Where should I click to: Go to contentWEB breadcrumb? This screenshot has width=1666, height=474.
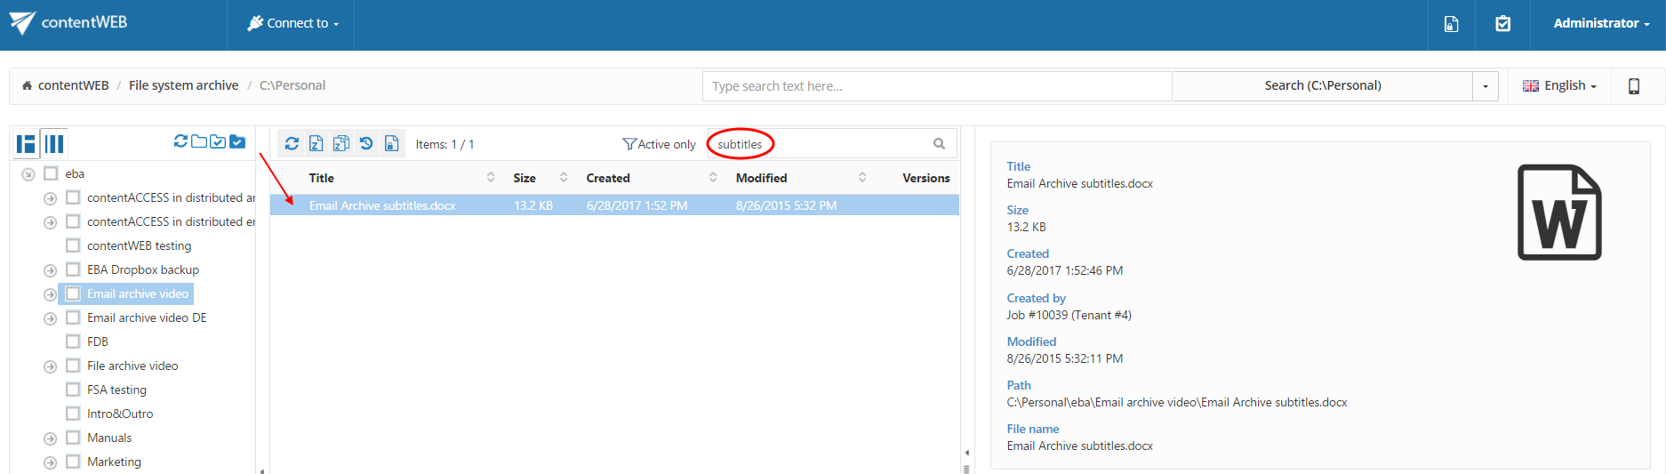click(x=73, y=85)
